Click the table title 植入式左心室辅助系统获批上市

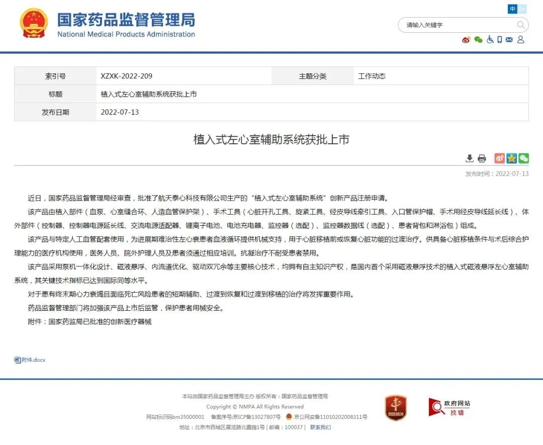[x=148, y=94]
